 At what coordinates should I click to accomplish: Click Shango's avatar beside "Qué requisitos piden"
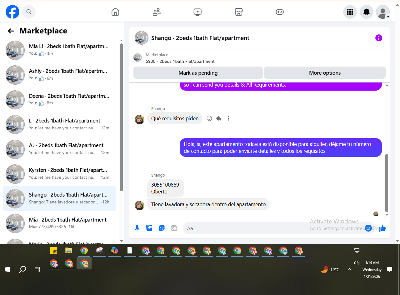[139, 119]
